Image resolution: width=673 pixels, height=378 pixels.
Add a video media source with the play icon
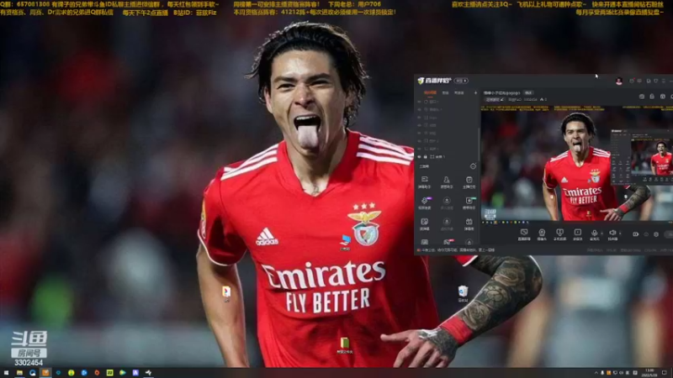pyautogui.click(x=578, y=234)
